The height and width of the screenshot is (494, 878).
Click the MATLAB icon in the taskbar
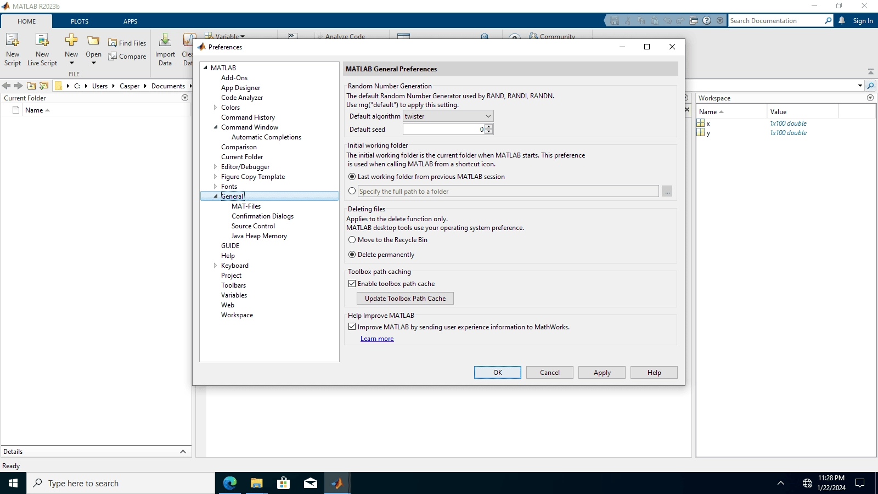337,483
